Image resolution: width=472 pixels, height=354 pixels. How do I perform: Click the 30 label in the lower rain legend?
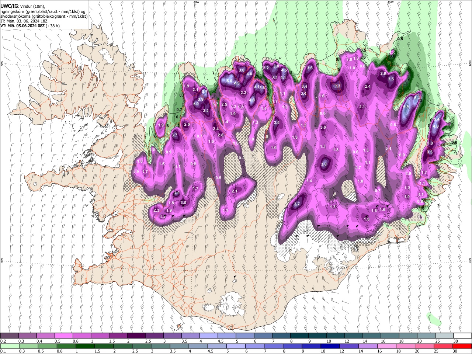[456, 351]
